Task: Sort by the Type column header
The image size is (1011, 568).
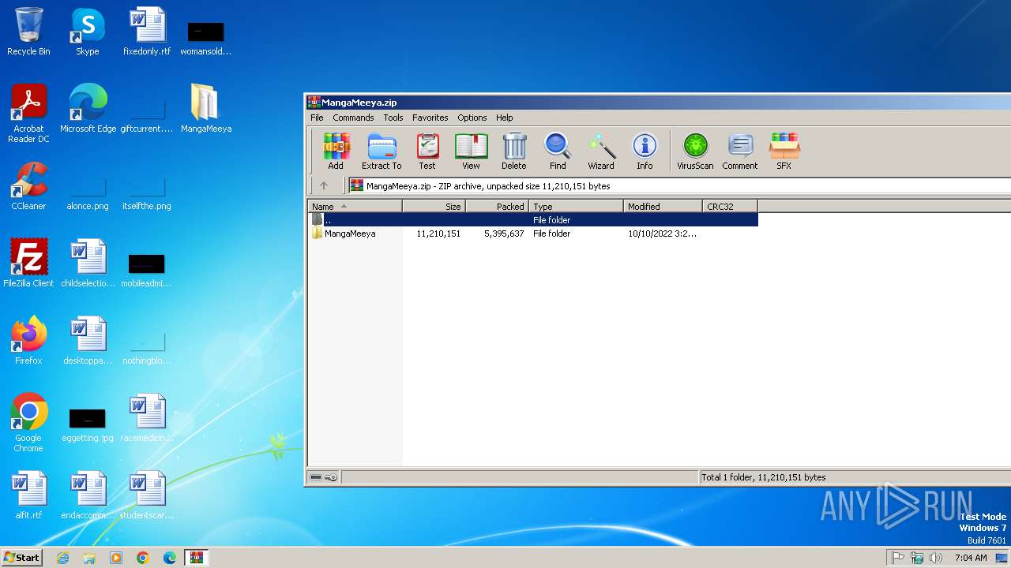Action: pyautogui.click(x=576, y=207)
